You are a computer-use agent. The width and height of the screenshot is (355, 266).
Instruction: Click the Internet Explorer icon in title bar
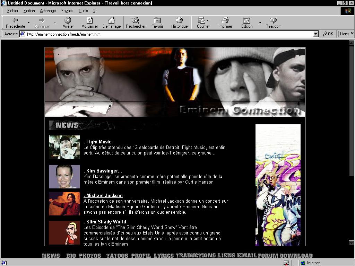pos(4,3)
